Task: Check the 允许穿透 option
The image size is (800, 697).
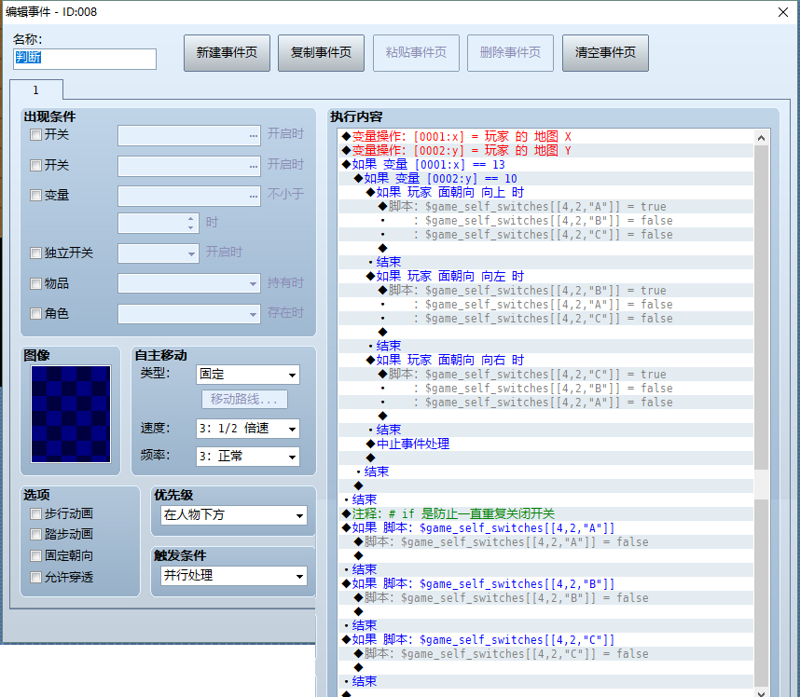Action: coord(35,577)
